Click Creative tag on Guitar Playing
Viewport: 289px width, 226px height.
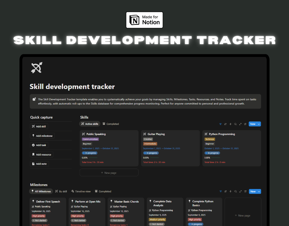click(x=148, y=139)
